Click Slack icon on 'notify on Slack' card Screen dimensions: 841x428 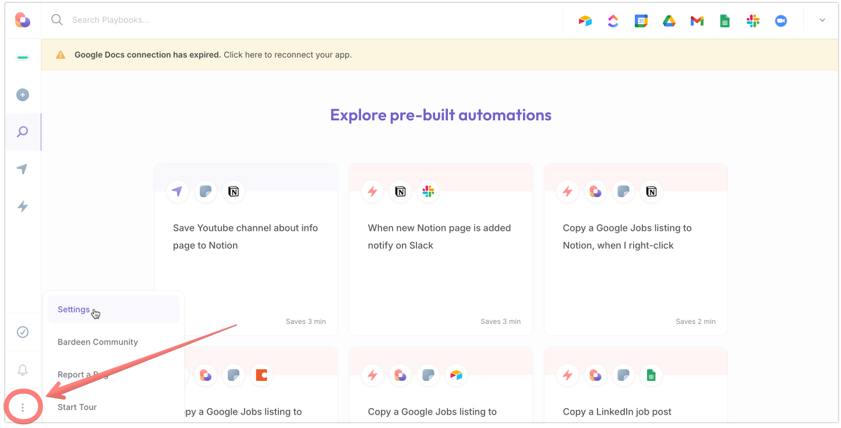429,191
